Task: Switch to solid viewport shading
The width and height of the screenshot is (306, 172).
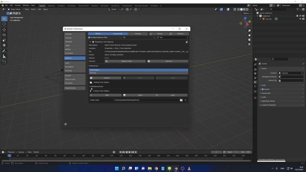Action: [241, 10]
